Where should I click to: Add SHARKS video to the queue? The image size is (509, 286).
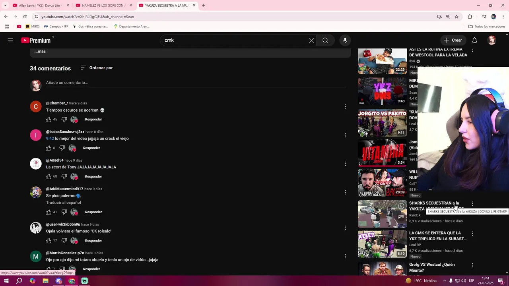point(401,217)
